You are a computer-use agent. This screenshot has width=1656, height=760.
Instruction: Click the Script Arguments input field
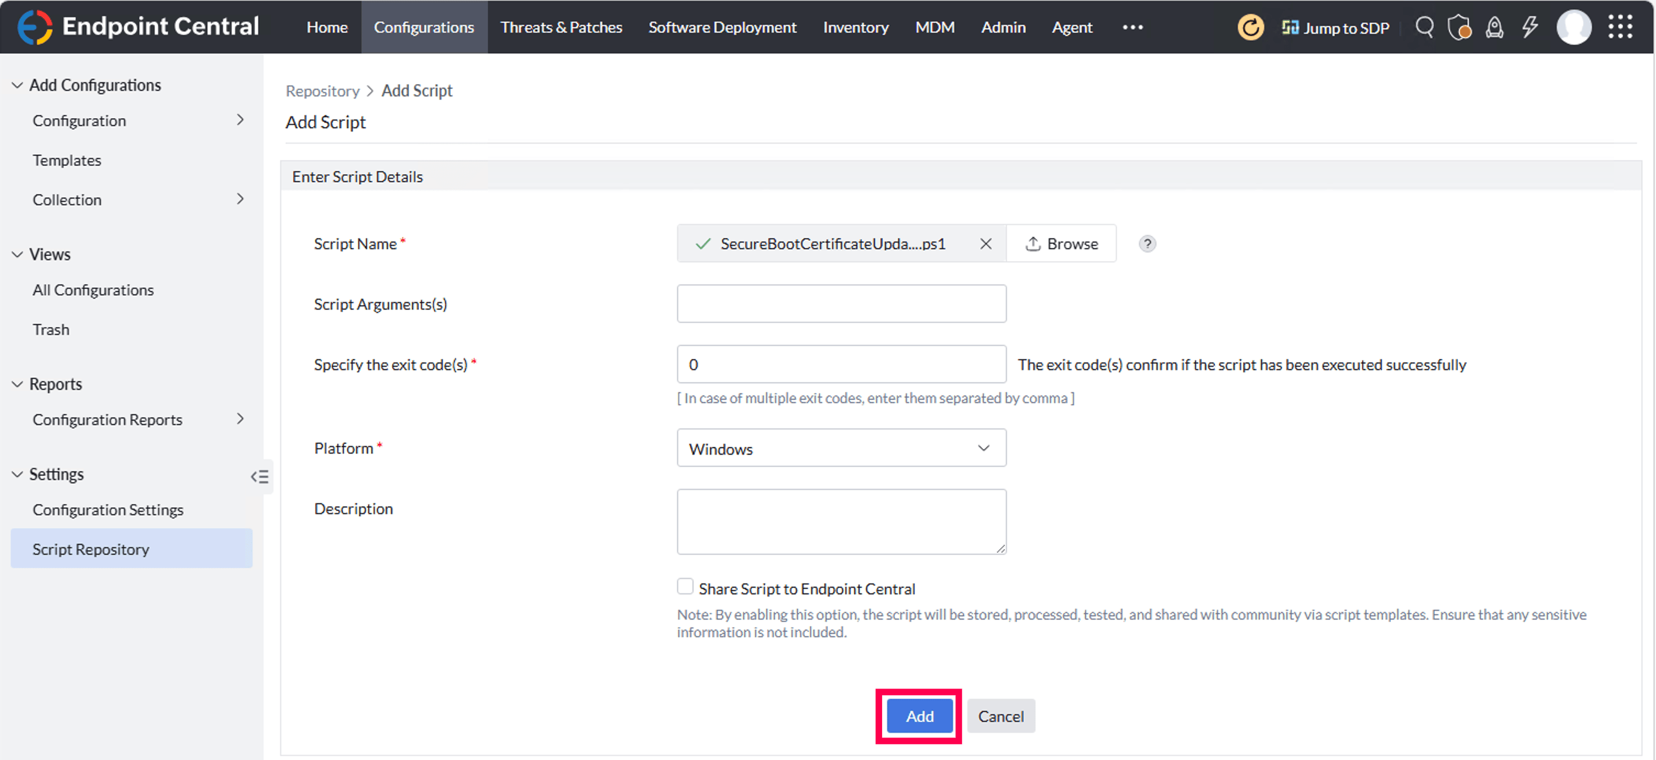tap(841, 304)
